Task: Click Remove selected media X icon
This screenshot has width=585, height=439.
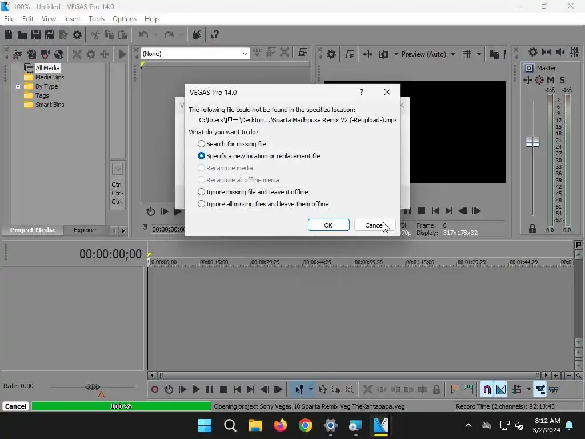Action: 77,54
